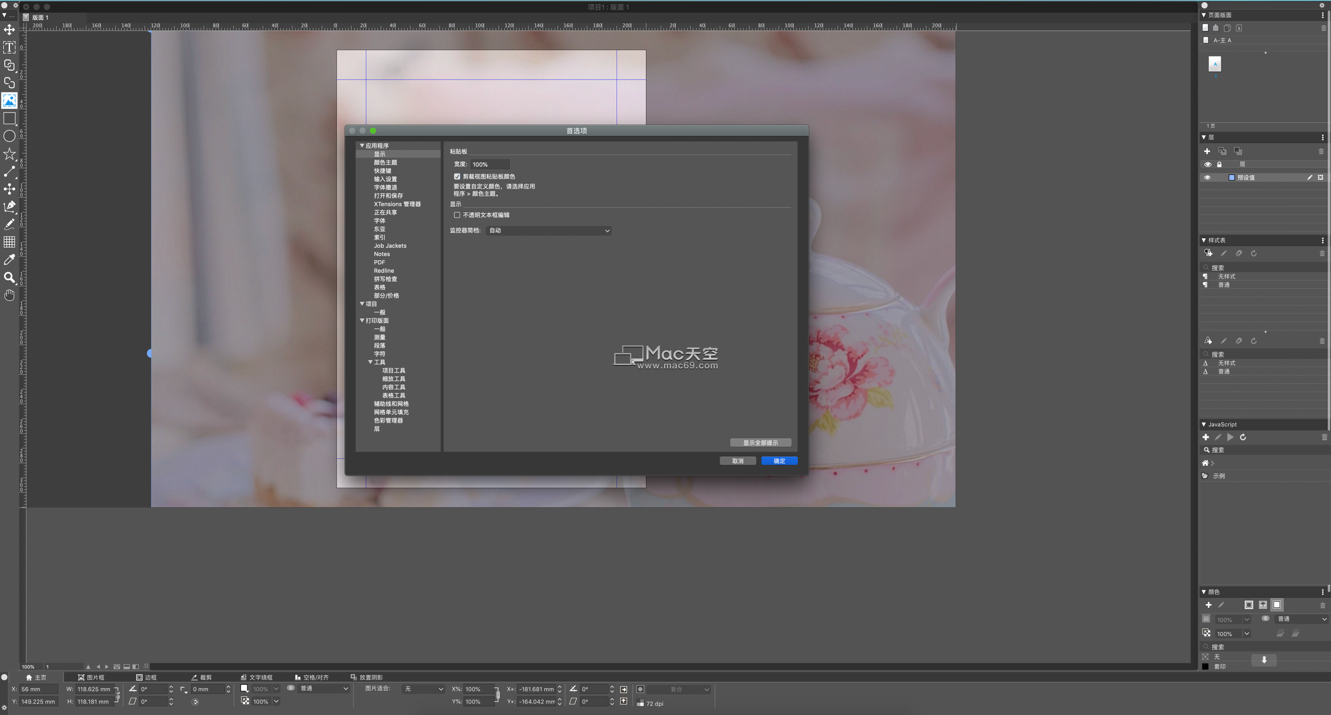Select 快捷键 in preferences tree
The image size is (1331, 715).
point(383,171)
